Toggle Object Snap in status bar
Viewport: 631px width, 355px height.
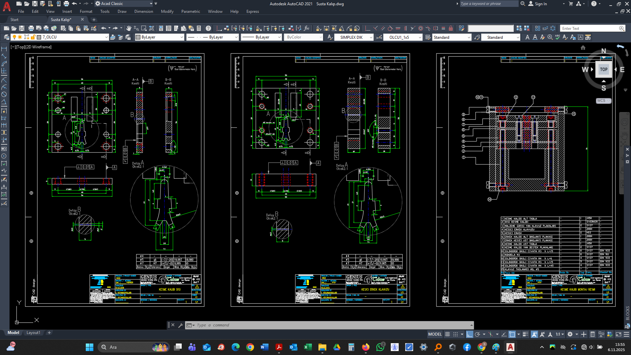pos(512,334)
